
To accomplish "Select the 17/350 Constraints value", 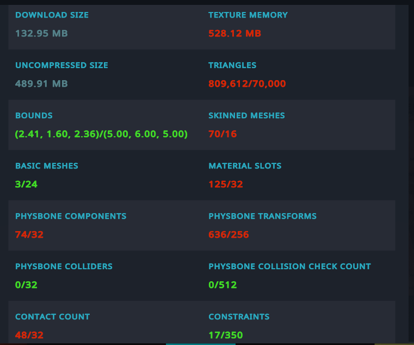I will [225, 335].
